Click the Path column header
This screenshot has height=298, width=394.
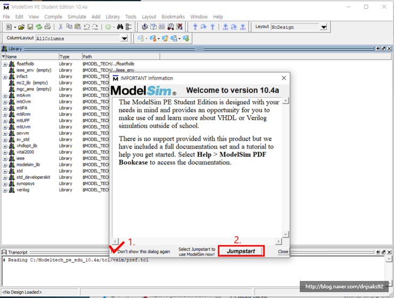click(x=121, y=57)
